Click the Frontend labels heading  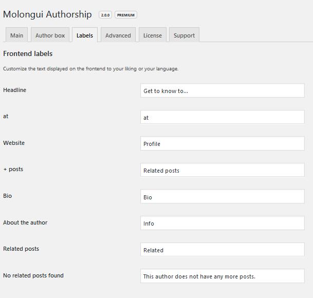click(x=28, y=53)
